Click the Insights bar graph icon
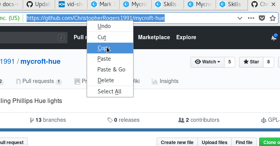Screen dimensions: 280x146 click(x=155, y=81)
